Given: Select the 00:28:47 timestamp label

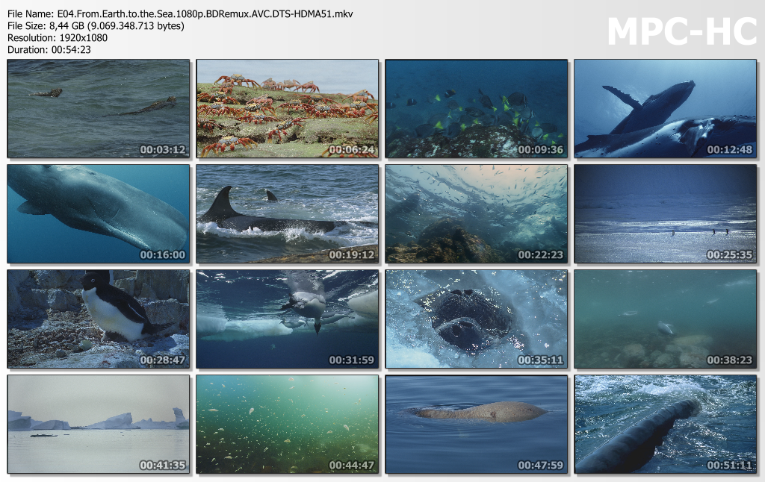Looking at the screenshot, I should tap(163, 360).
